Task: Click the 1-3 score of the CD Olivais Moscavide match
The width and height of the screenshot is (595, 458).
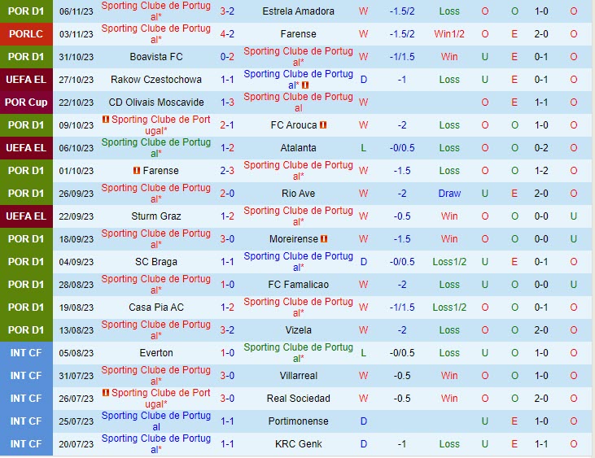Action: pos(227,103)
